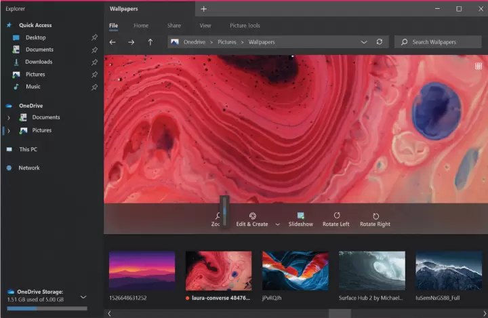Expand the OneDrive Storage details chevron

(x=83, y=297)
